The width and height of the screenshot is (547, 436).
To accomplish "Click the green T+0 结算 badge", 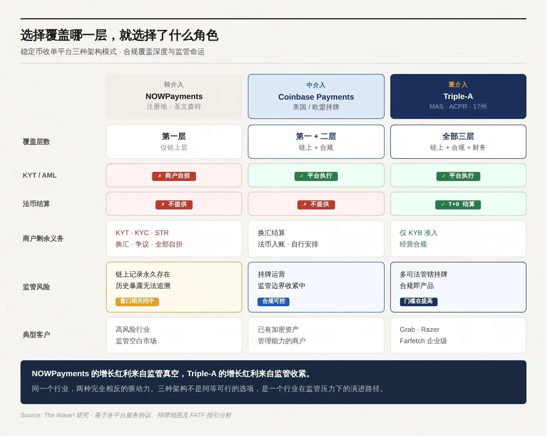I will click(458, 205).
